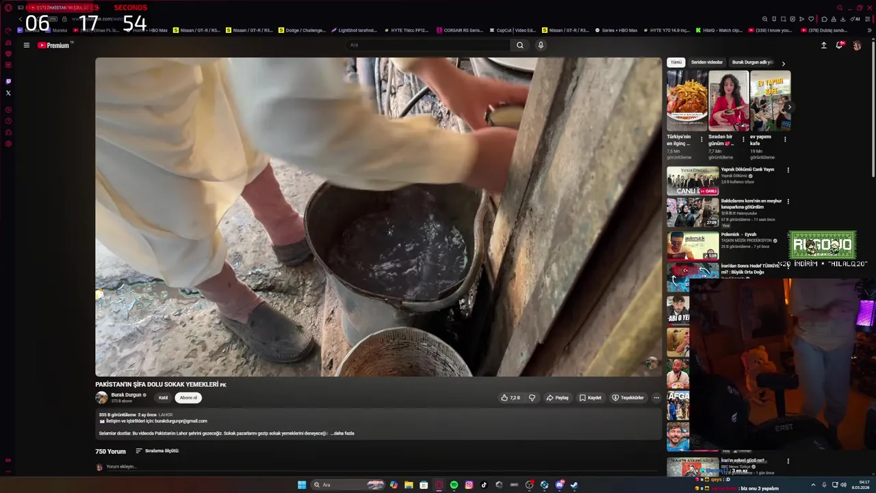Click the 'Katıl' join button
Image resolution: width=876 pixels, height=493 pixels.
click(164, 398)
